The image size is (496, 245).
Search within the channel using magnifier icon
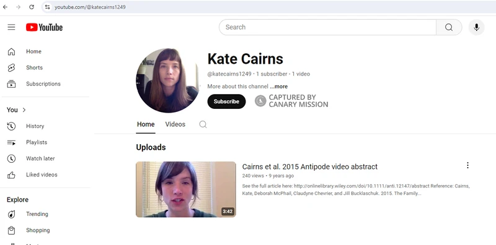click(x=203, y=124)
